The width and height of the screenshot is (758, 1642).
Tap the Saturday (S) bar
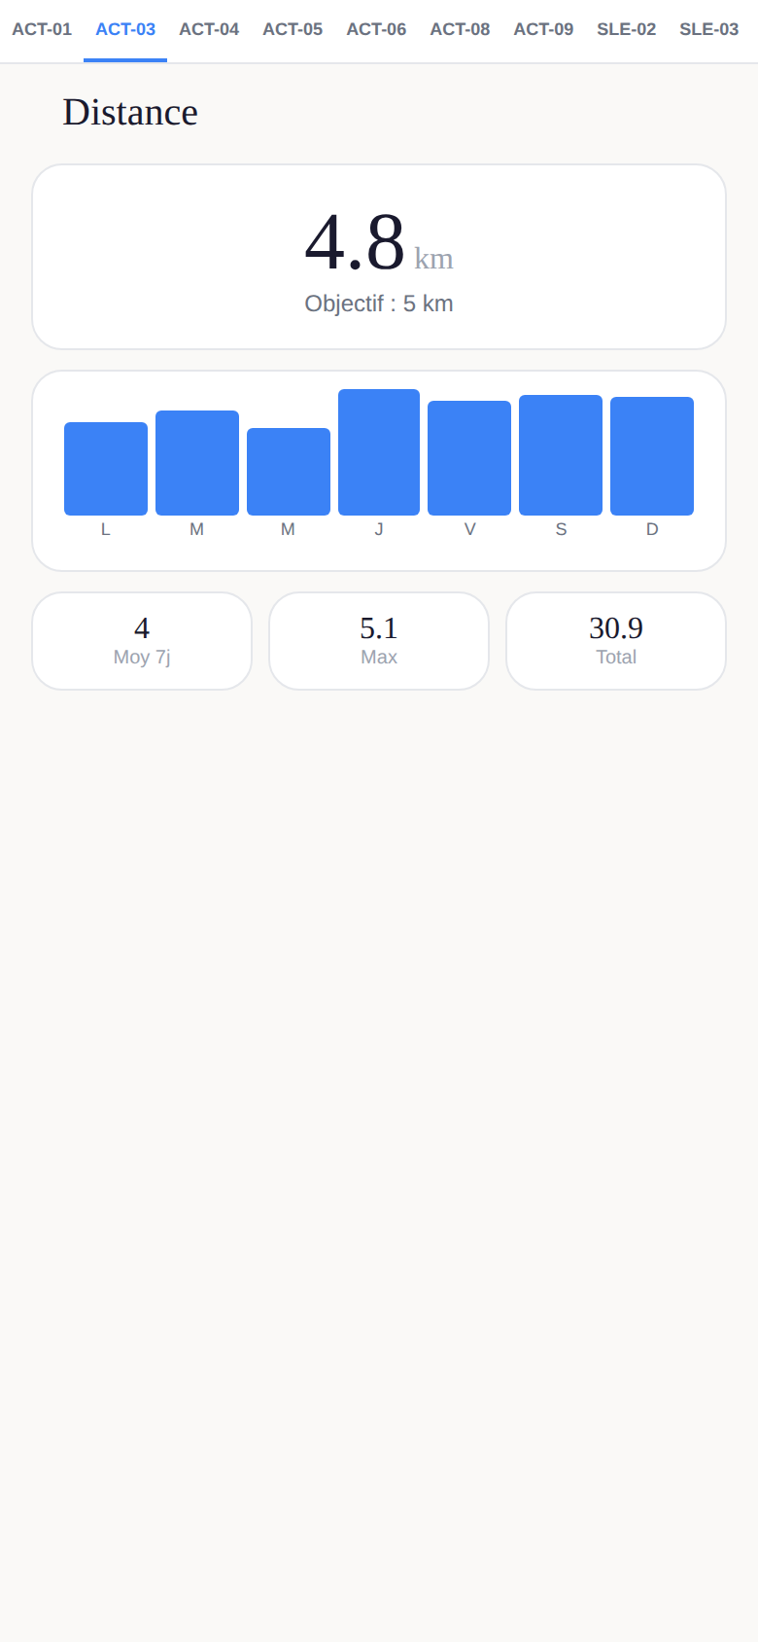(561, 455)
